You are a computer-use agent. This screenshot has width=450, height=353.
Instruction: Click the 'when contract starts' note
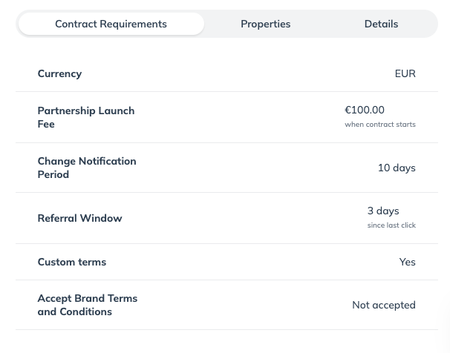pos(380,125)
